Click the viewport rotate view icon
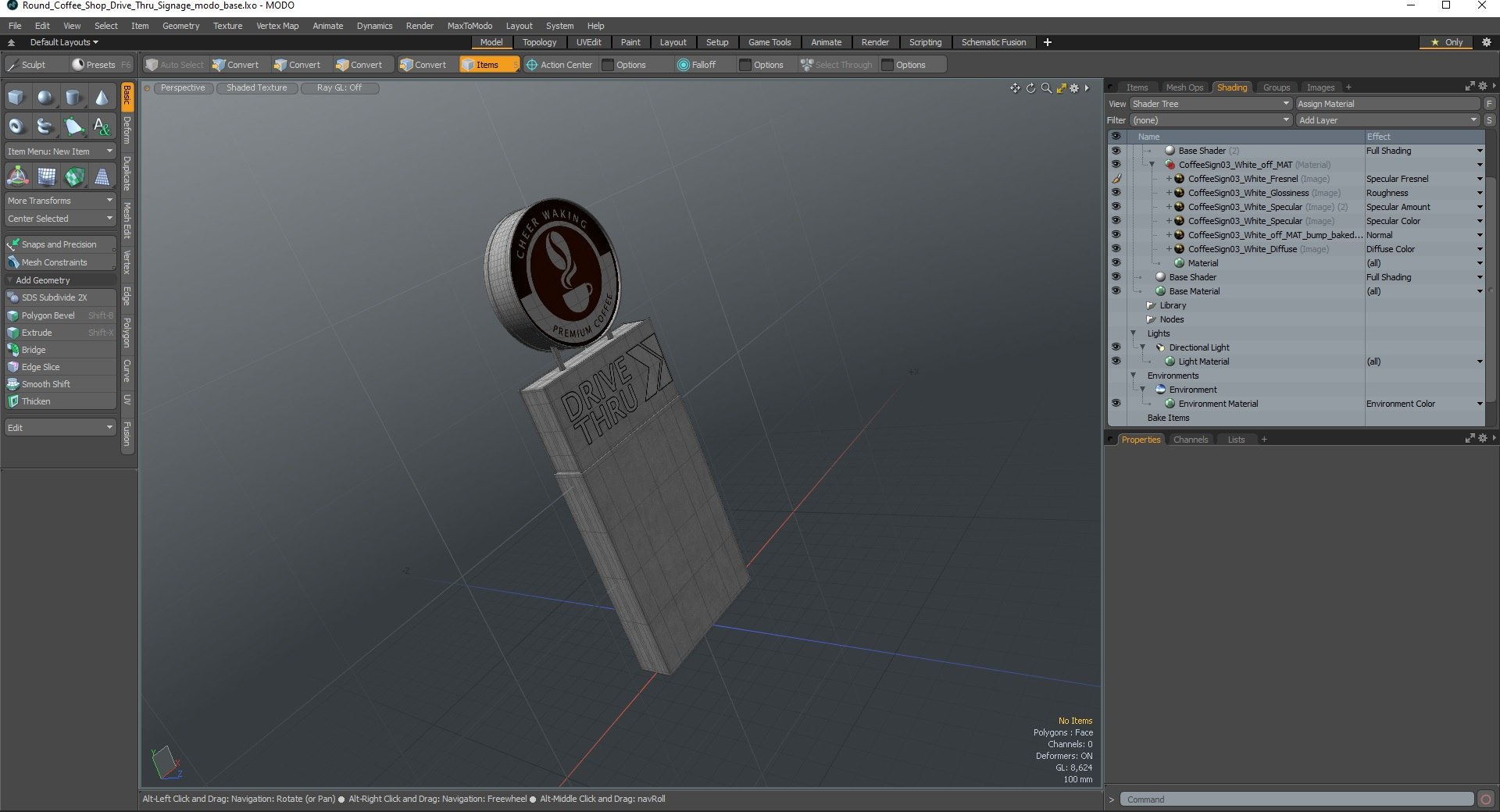The image size is (1500, 812). [x=1030, y=88]
